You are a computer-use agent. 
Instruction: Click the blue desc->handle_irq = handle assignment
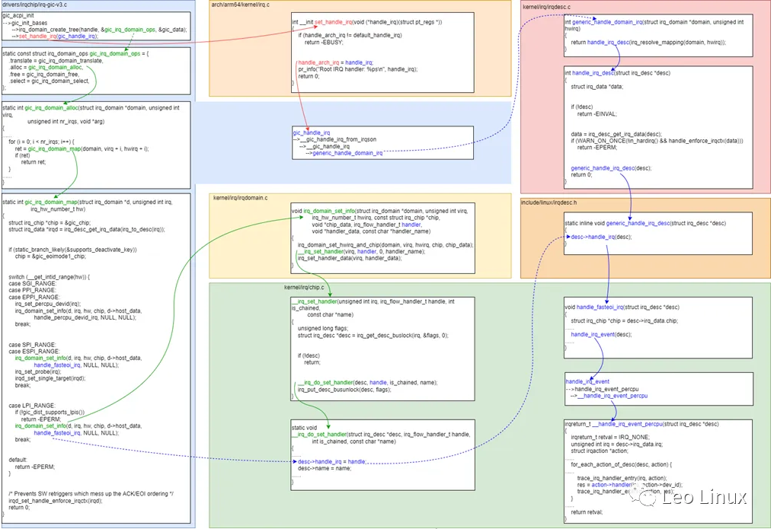[x=331, y=461]
